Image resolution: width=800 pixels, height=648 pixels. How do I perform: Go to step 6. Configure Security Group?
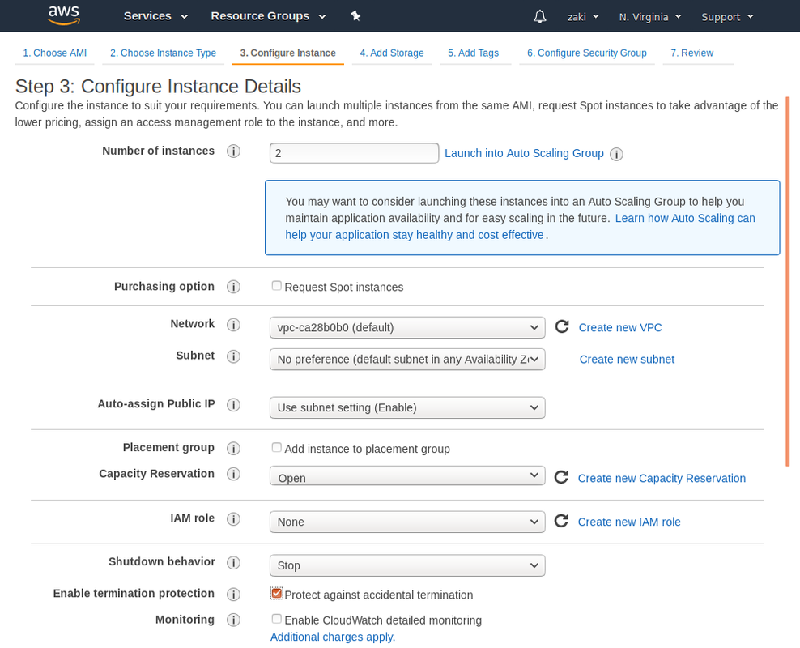point(587,53)
